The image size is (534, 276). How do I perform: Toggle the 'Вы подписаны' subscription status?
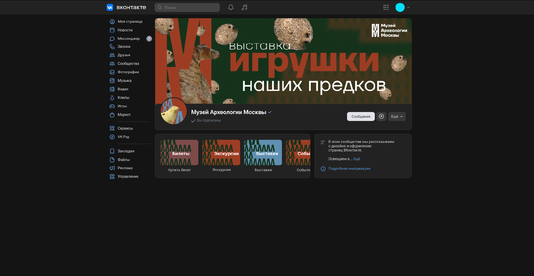coord(206,120)
